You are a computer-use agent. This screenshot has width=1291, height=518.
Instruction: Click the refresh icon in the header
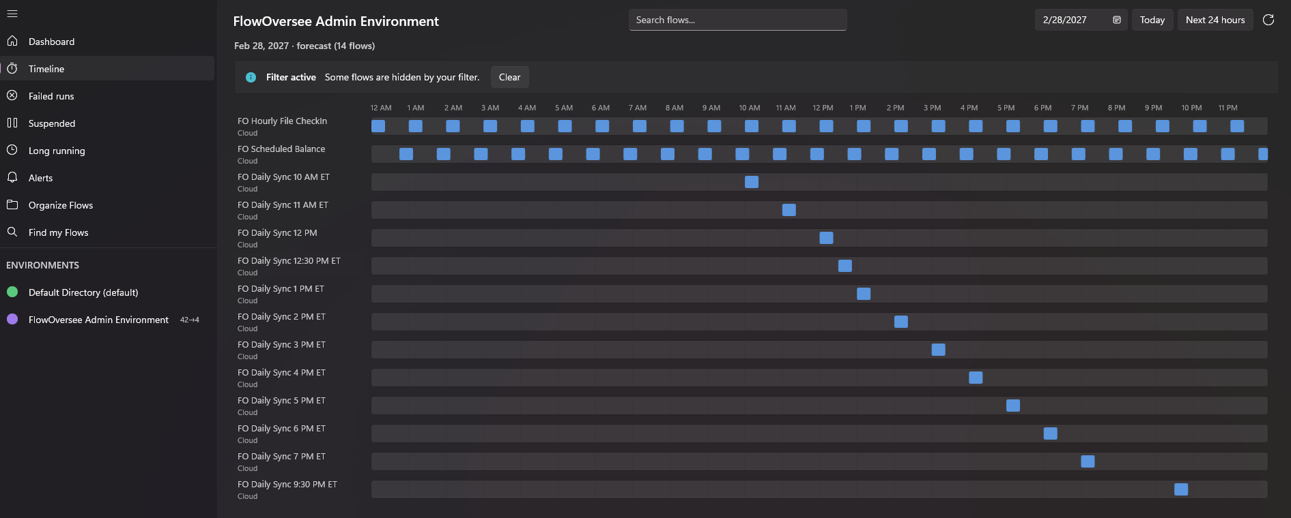(x=1268, y=20)
